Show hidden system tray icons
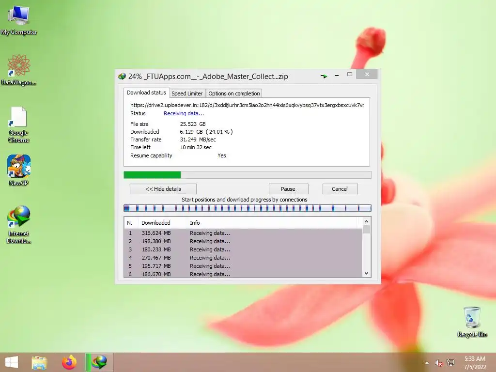The height and width of the screenshot is (372, 496). [427, 363]
